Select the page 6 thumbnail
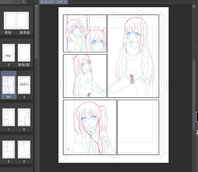This screenshot has height=172, width=198. [x=24, y=117]
